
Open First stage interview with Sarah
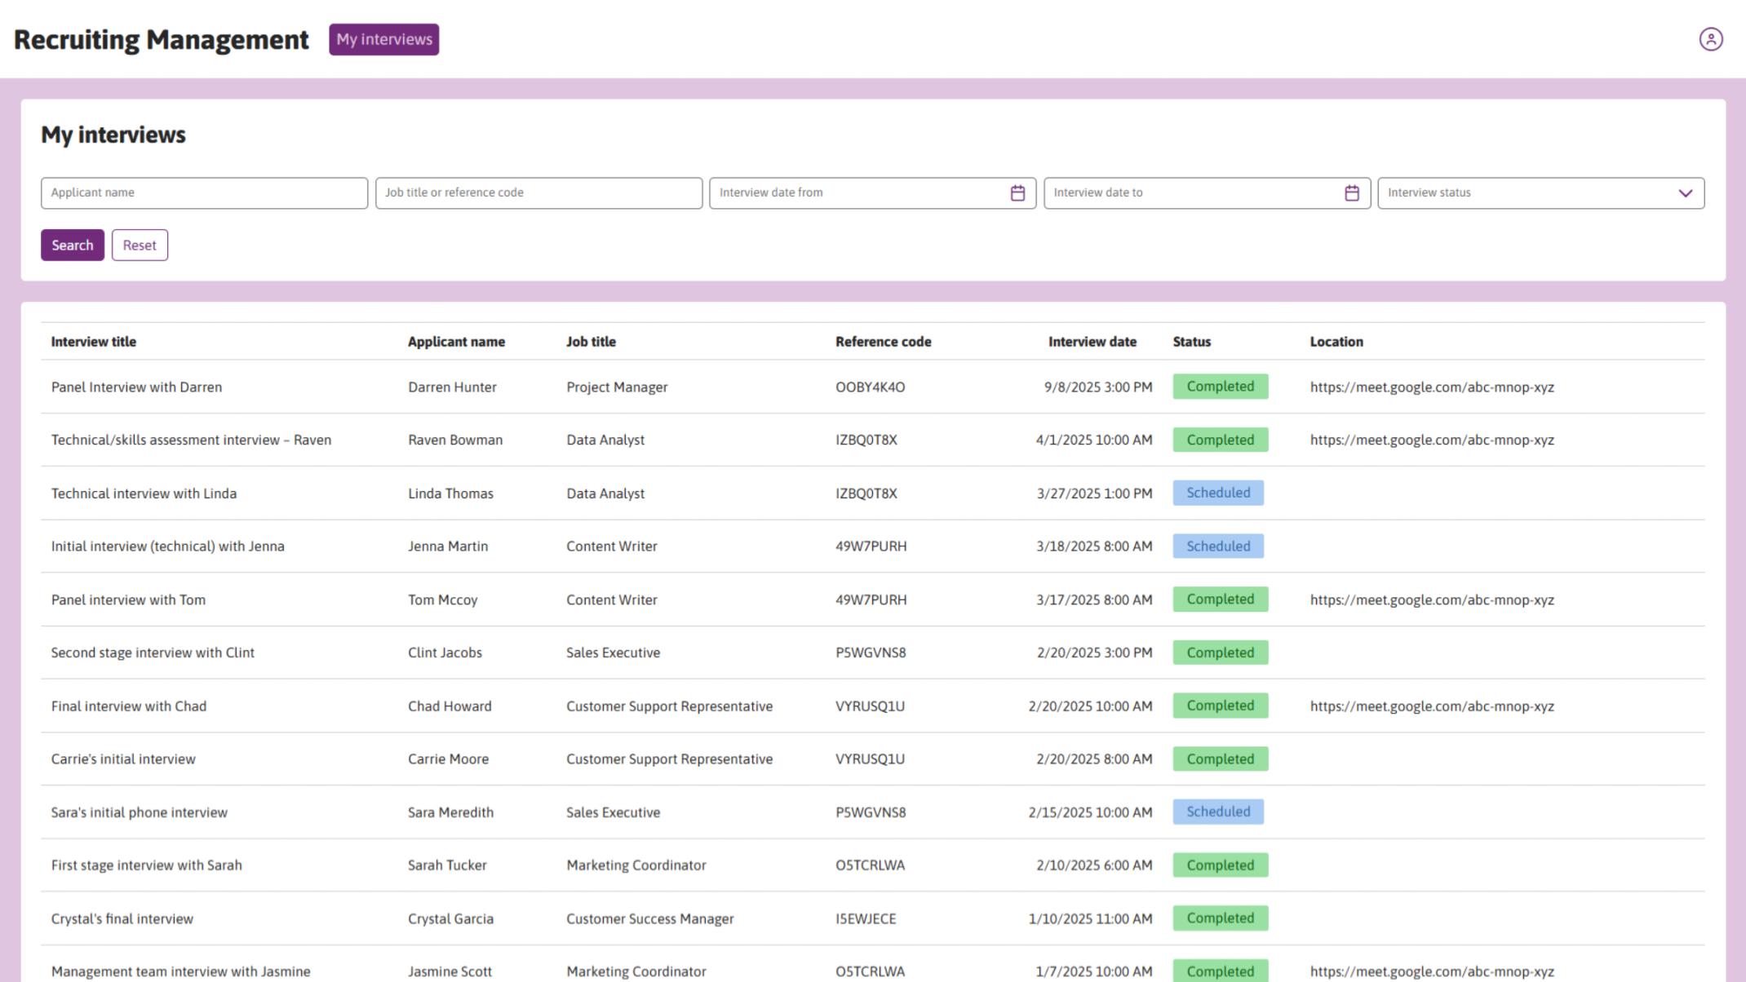(x=147, y=865)
